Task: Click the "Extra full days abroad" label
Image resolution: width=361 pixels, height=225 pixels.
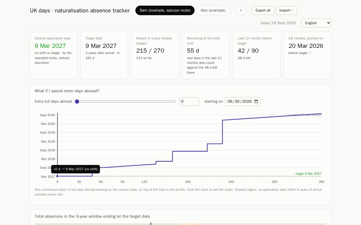Action: [x=53, y=102]
